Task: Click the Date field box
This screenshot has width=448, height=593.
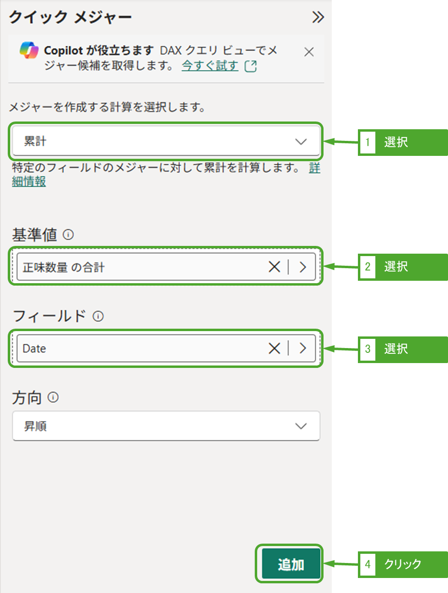Action: coord(140,348)
